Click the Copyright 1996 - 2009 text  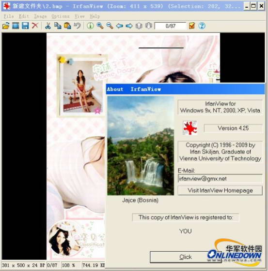(220, 152)
